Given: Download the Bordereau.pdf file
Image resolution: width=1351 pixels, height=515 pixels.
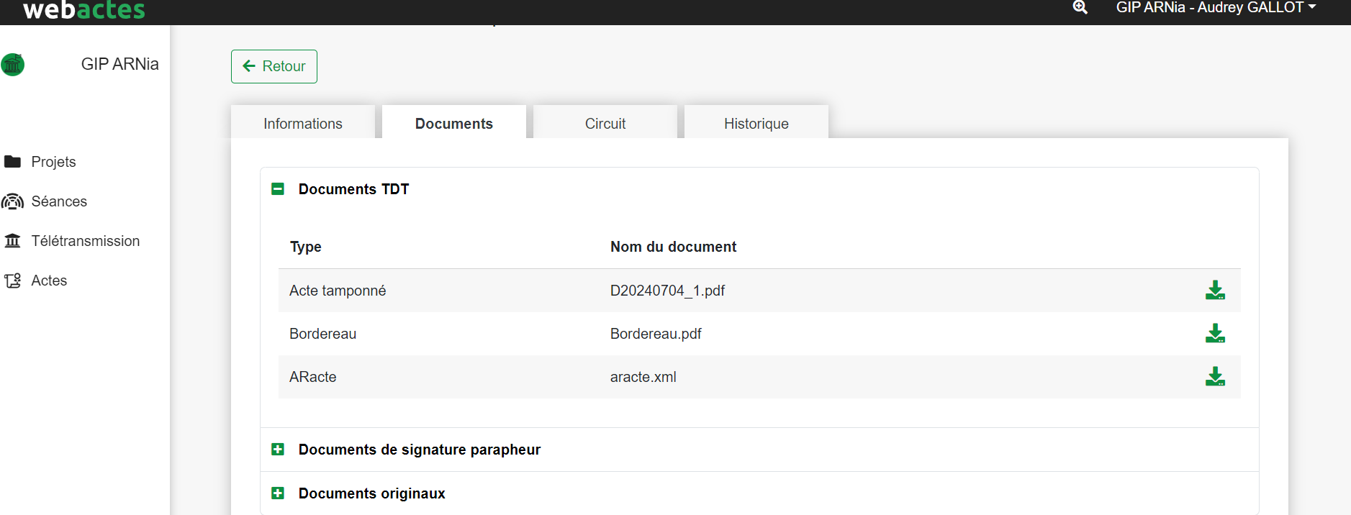Looking at the screenshot, I should click(1215, 334).
